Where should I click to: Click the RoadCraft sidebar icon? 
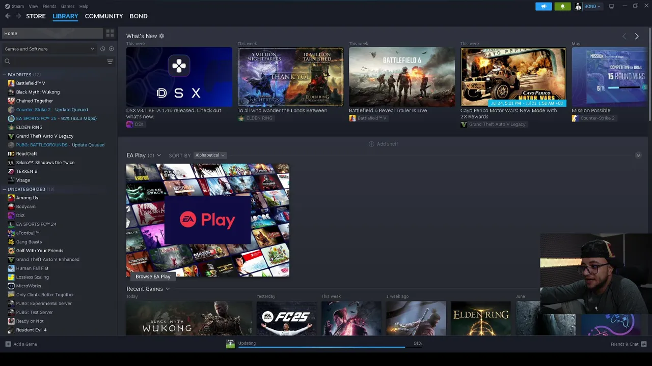tap(11, 154)
